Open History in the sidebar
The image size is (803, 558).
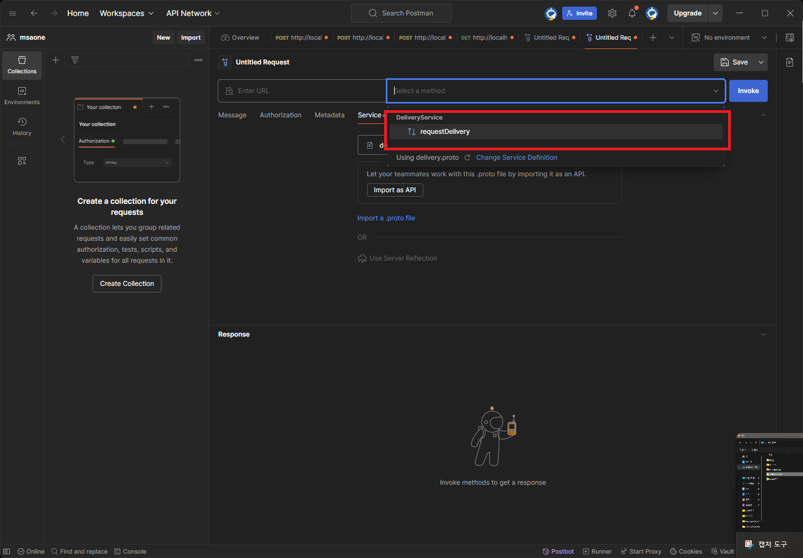[22, 127]
